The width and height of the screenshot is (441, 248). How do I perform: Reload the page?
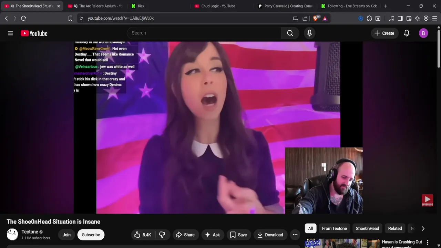coord(23,18)
